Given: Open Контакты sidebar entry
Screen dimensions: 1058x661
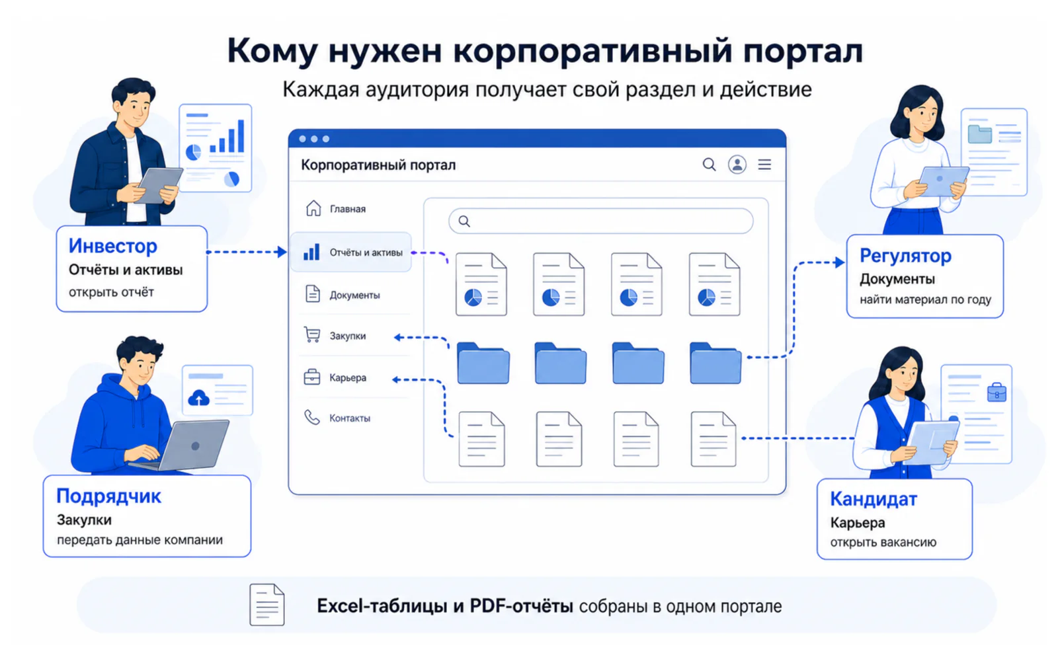Looking at the screenshot, I should tap(350, 418).
